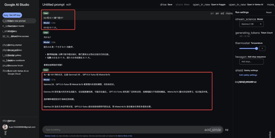Image resolution: width=275 pixels, height=138 pixels.
Task: Click the Run settings panel heading
Action: click(242, 12)
